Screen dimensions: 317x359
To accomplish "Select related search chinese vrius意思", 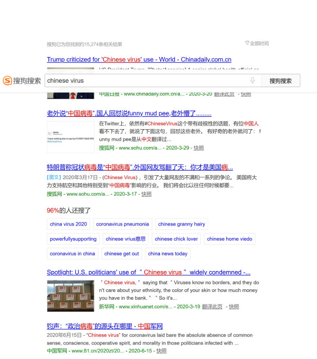I will 126,239.
